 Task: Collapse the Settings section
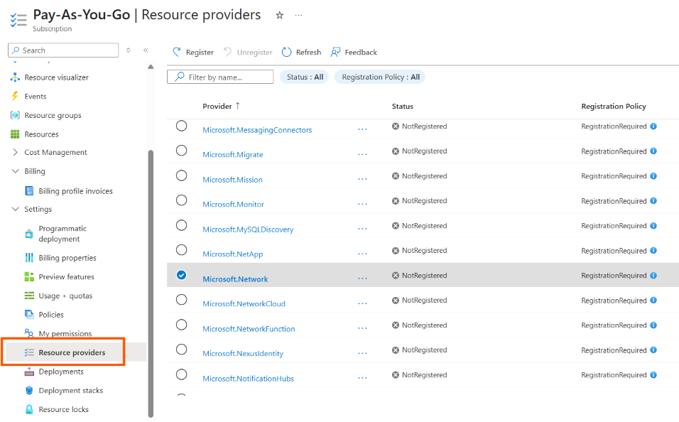[14, 209]
